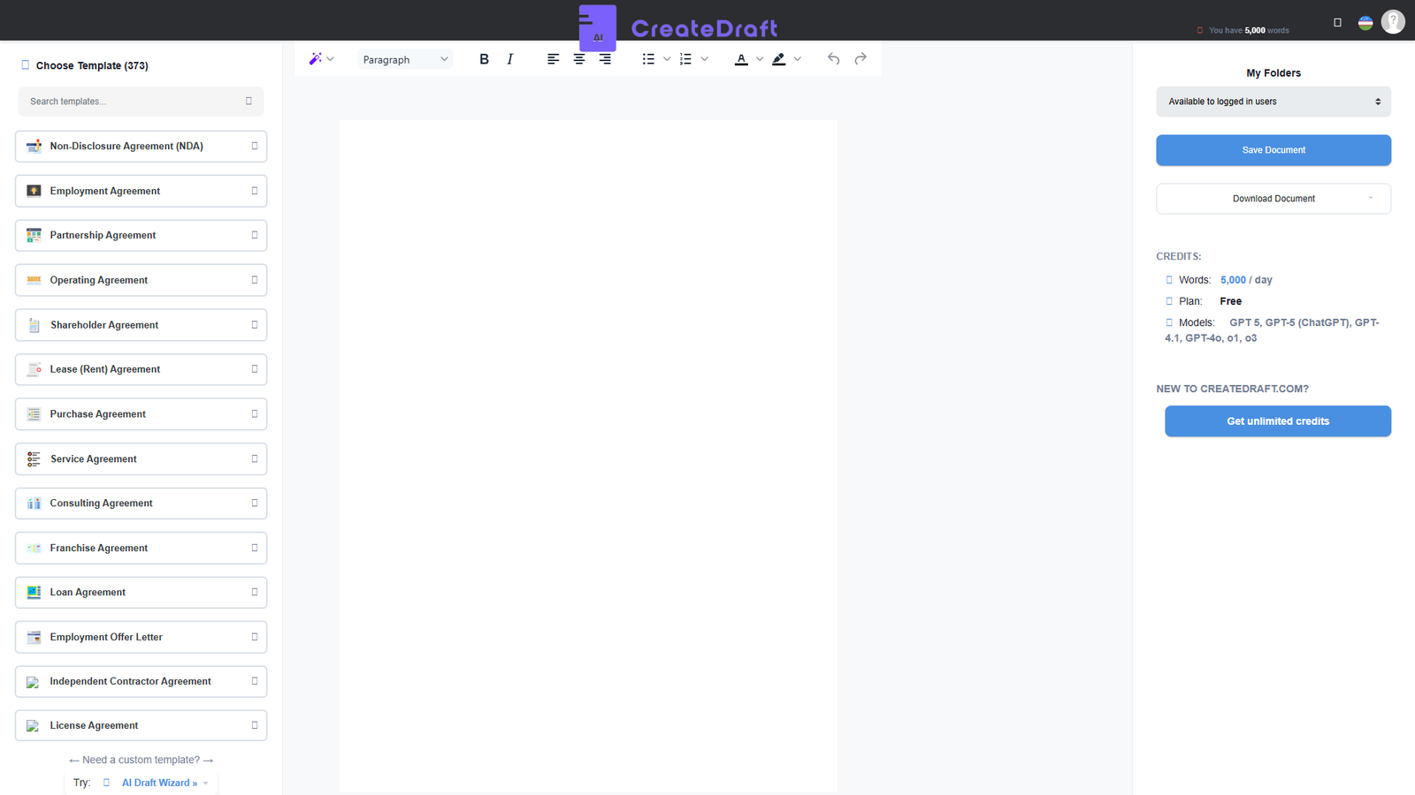Align text to the left
Viewport: 1415px width, 795px height.
point(553,59)
